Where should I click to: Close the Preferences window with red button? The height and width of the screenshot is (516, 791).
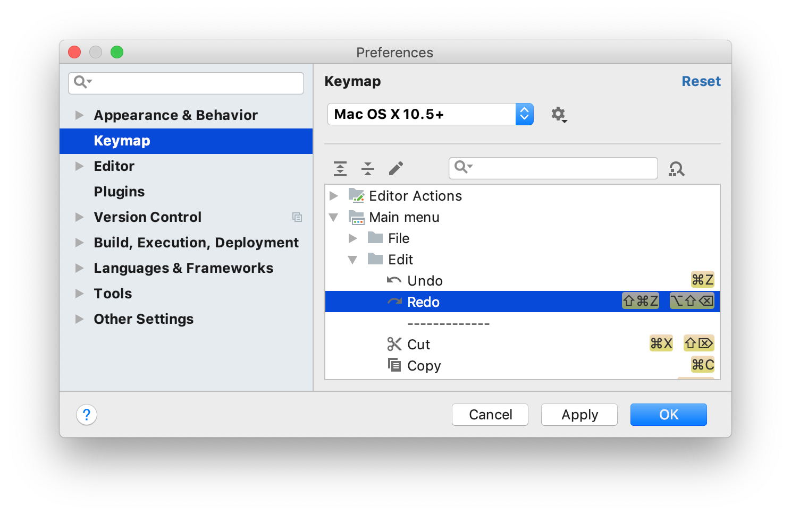click(74, 52)
